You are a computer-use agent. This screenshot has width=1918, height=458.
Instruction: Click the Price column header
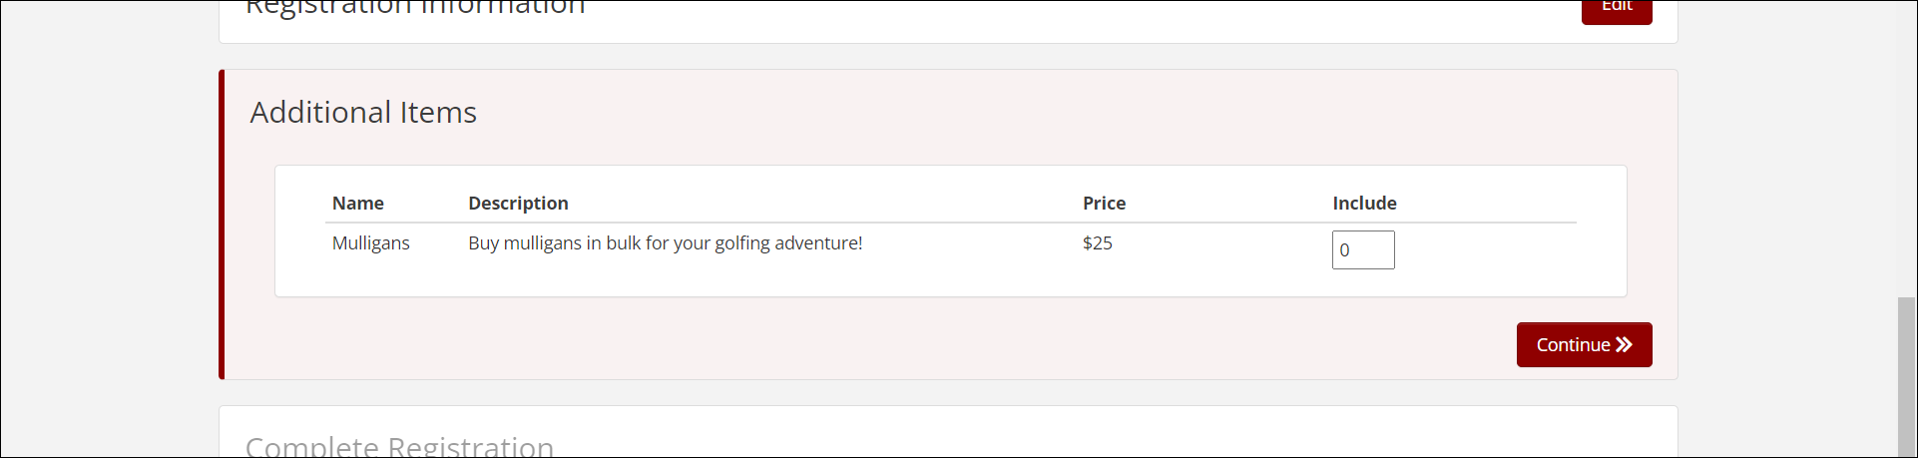click(x=1104, y=204)
